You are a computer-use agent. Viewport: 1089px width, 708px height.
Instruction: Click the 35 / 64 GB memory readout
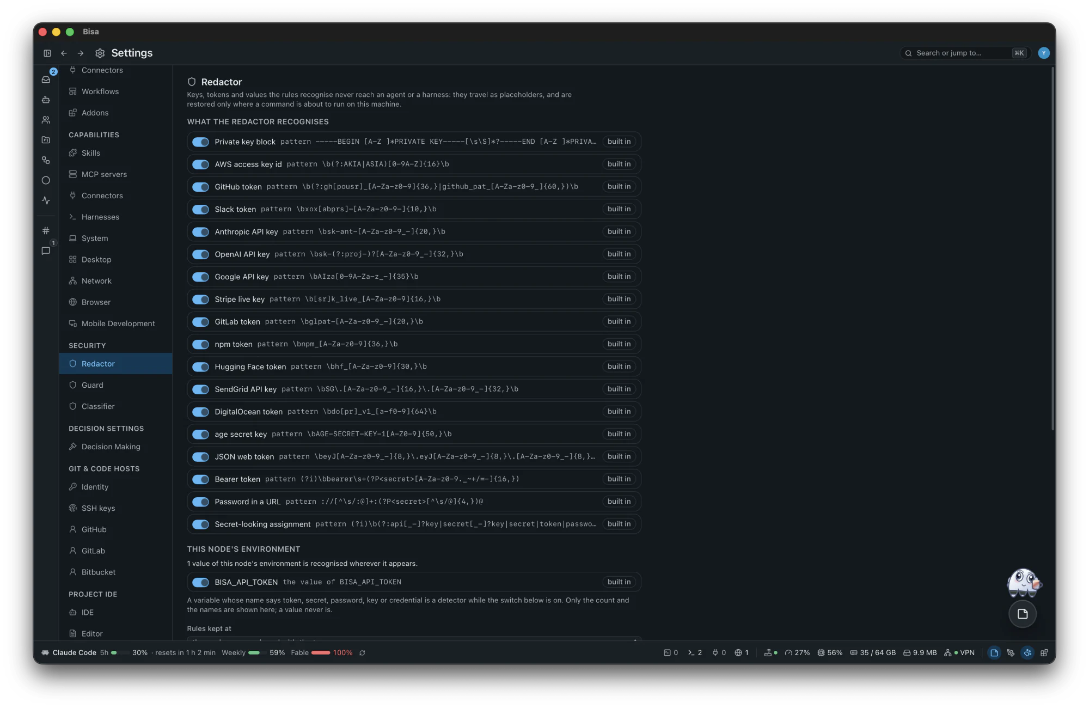point(873,653)
